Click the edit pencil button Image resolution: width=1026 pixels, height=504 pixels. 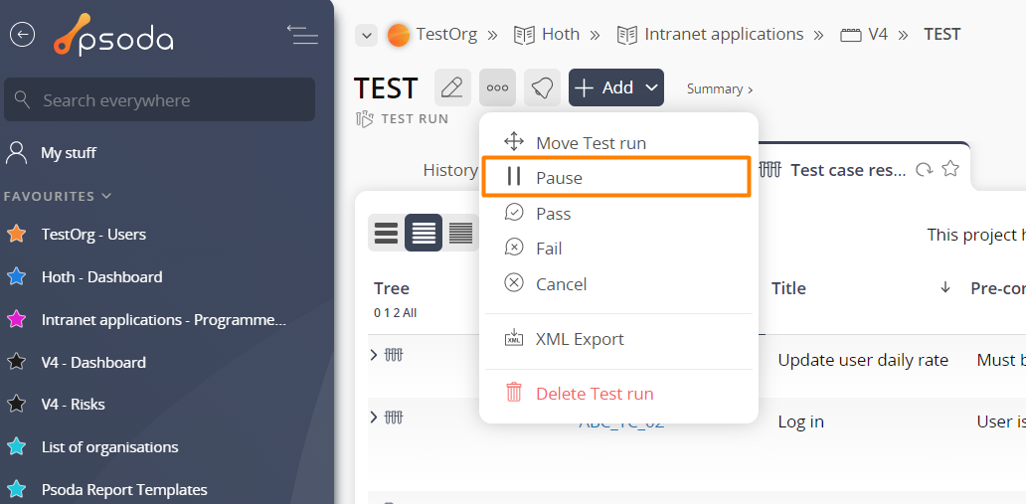point(452,87)
